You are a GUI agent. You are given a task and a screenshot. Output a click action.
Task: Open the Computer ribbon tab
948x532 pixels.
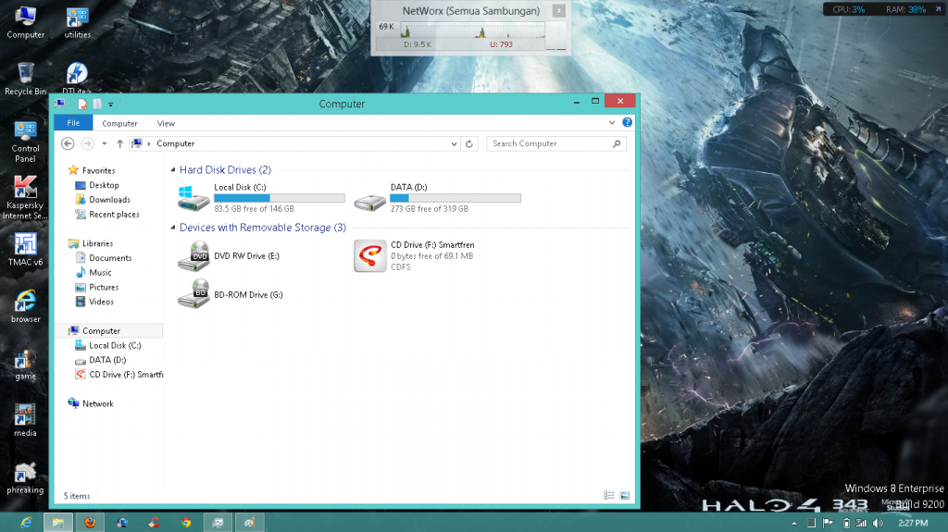[x=119, y=123]
